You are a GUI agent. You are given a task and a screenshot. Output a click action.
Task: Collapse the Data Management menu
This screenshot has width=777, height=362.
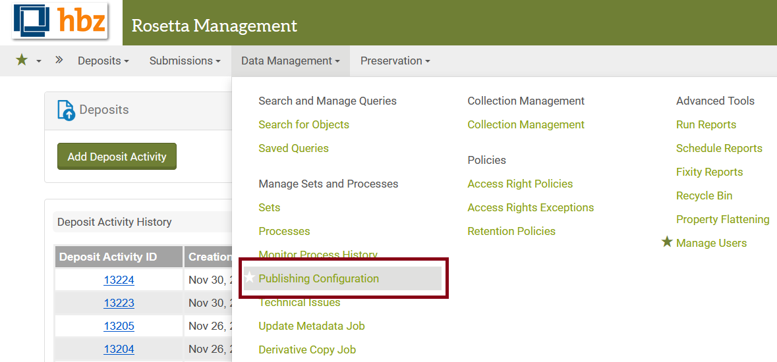pyautogui.click(x=290, y=61)
